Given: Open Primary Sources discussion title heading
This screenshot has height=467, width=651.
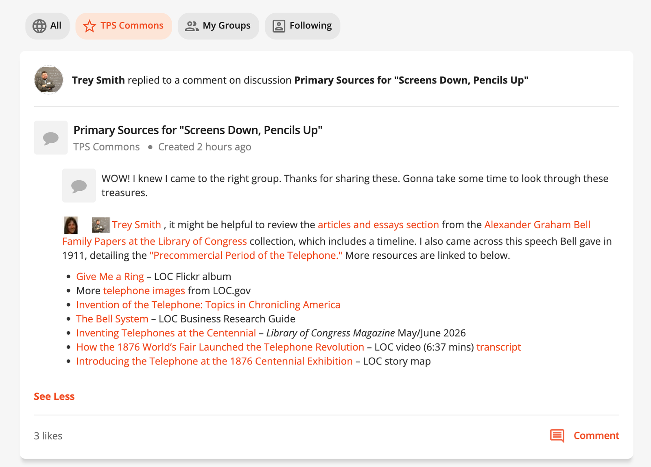Looking at the screenshot, I should (x=198, y=130).
